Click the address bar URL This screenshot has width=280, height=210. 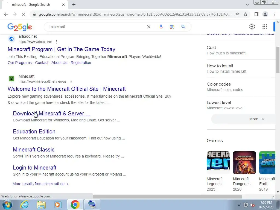[x=134, y=14]
